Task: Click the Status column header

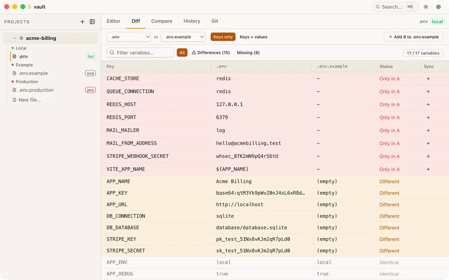Action: point(386,66)
